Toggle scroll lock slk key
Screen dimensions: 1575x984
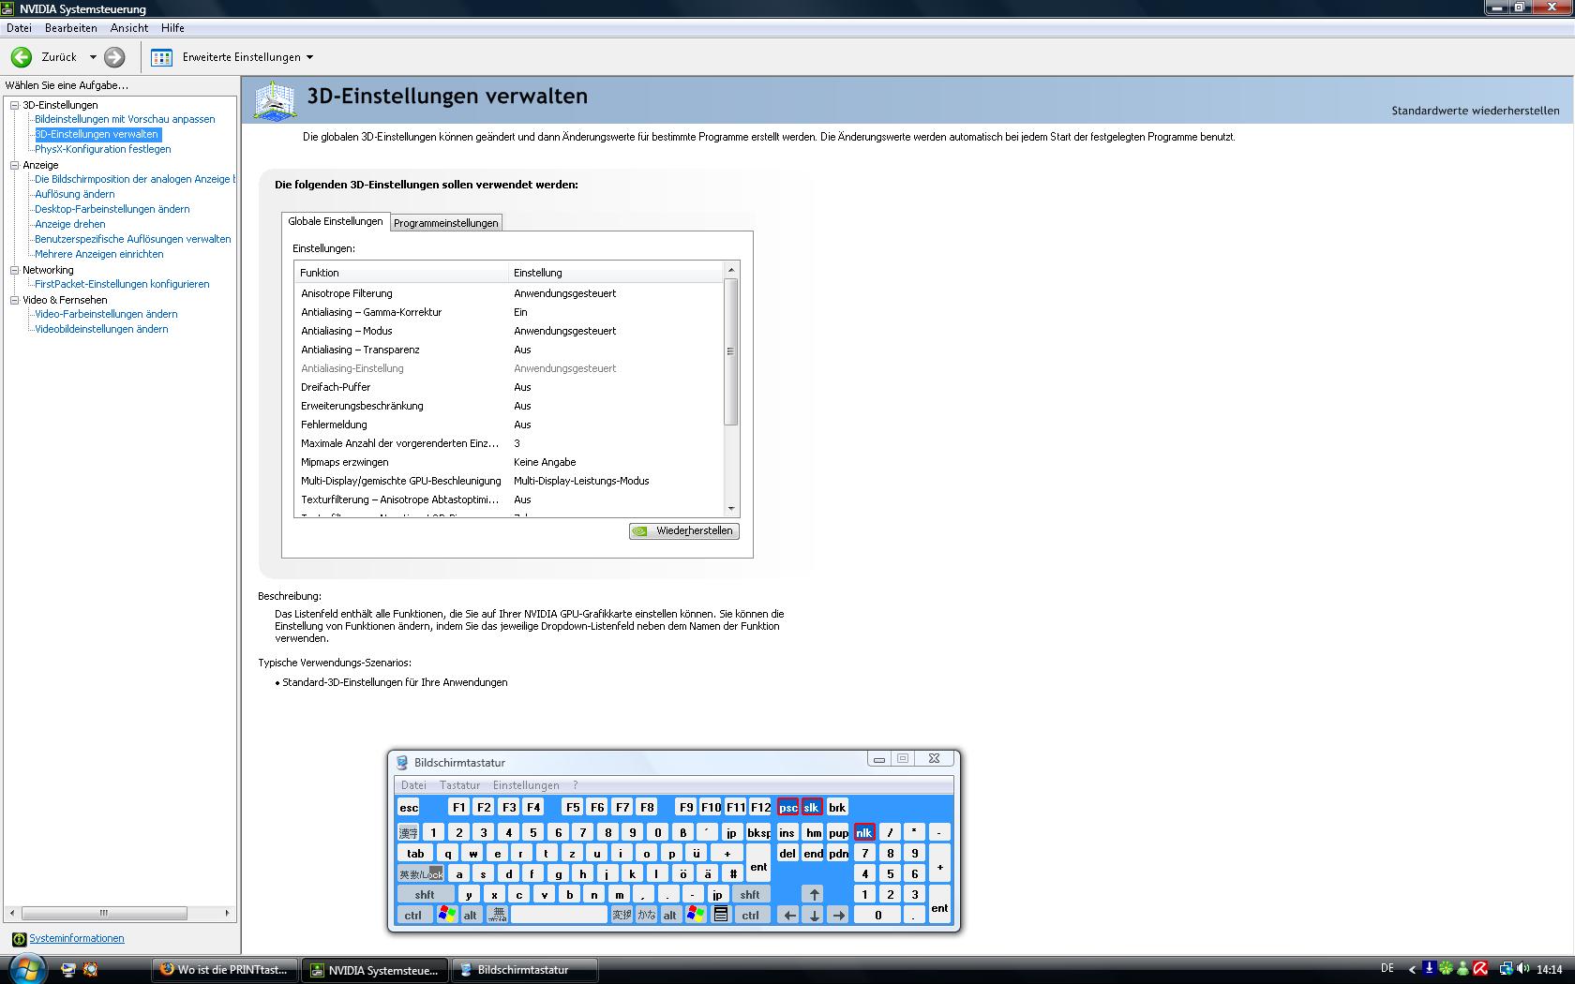812,807
